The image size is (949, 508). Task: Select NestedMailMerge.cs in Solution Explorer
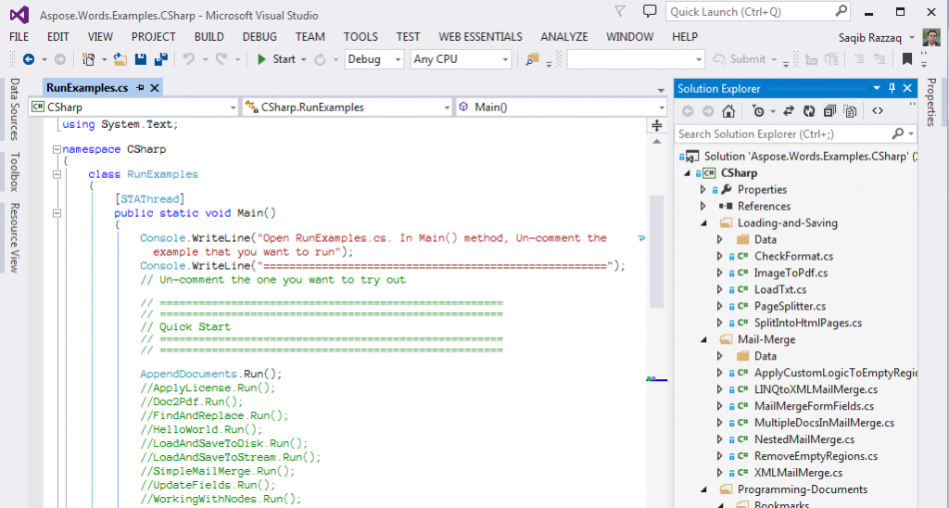coord(804,439)
